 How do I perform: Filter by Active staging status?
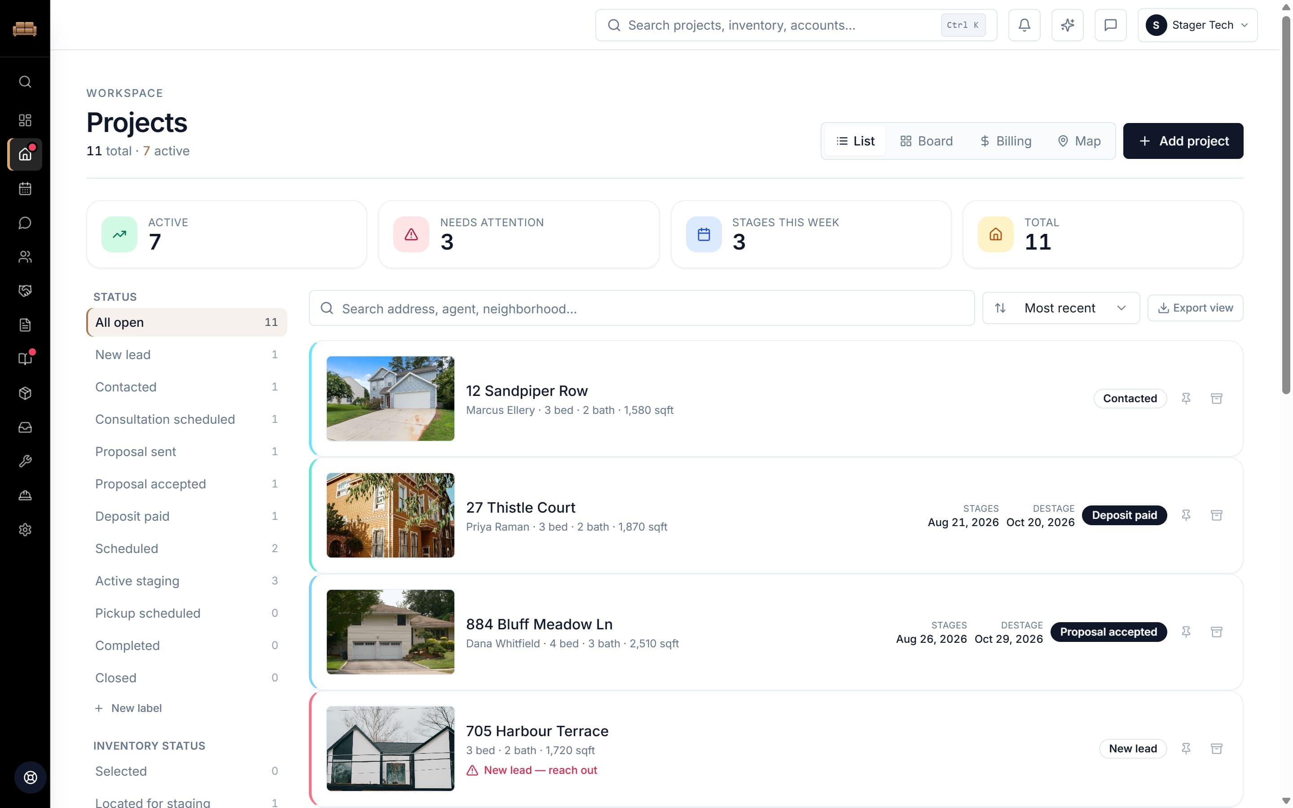click(x=186, y=581)
